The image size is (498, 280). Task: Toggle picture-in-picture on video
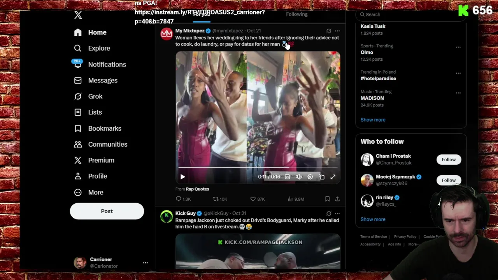(322, 177)
